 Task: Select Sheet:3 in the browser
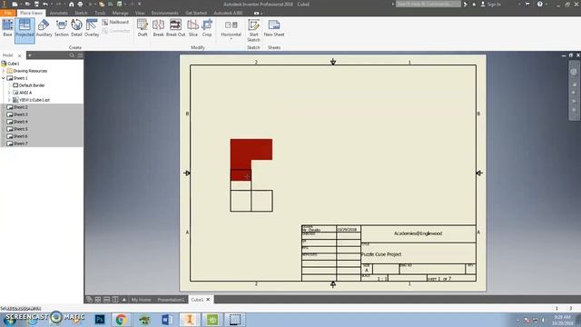point(20,114)
